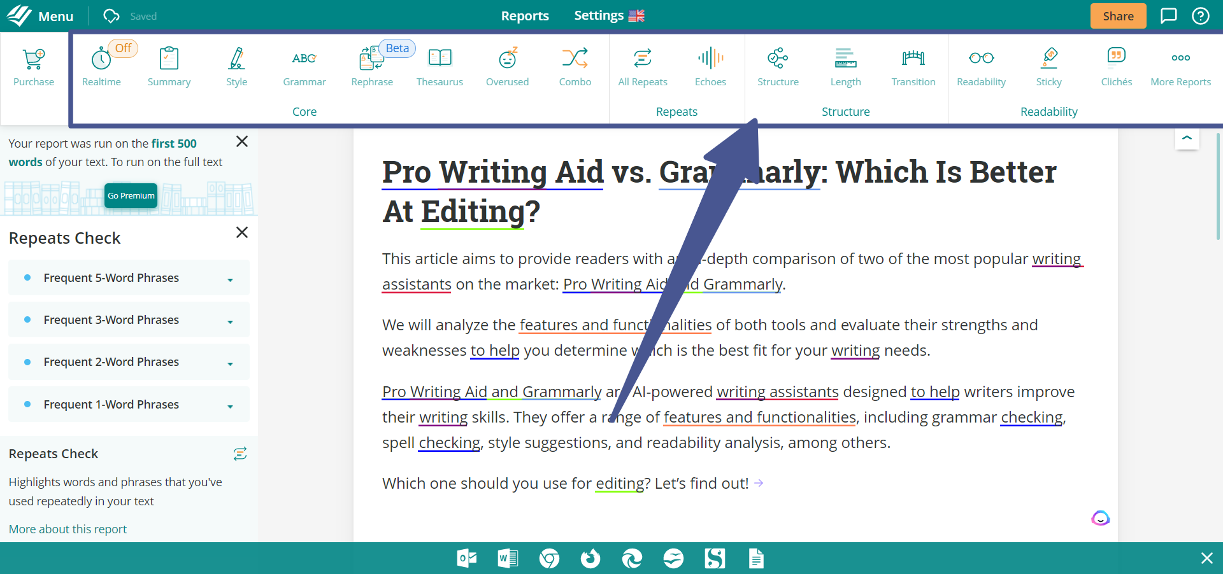
Task: Close the bottom integrations bar
Action: pyautogui.click(x=1206, y=558)
